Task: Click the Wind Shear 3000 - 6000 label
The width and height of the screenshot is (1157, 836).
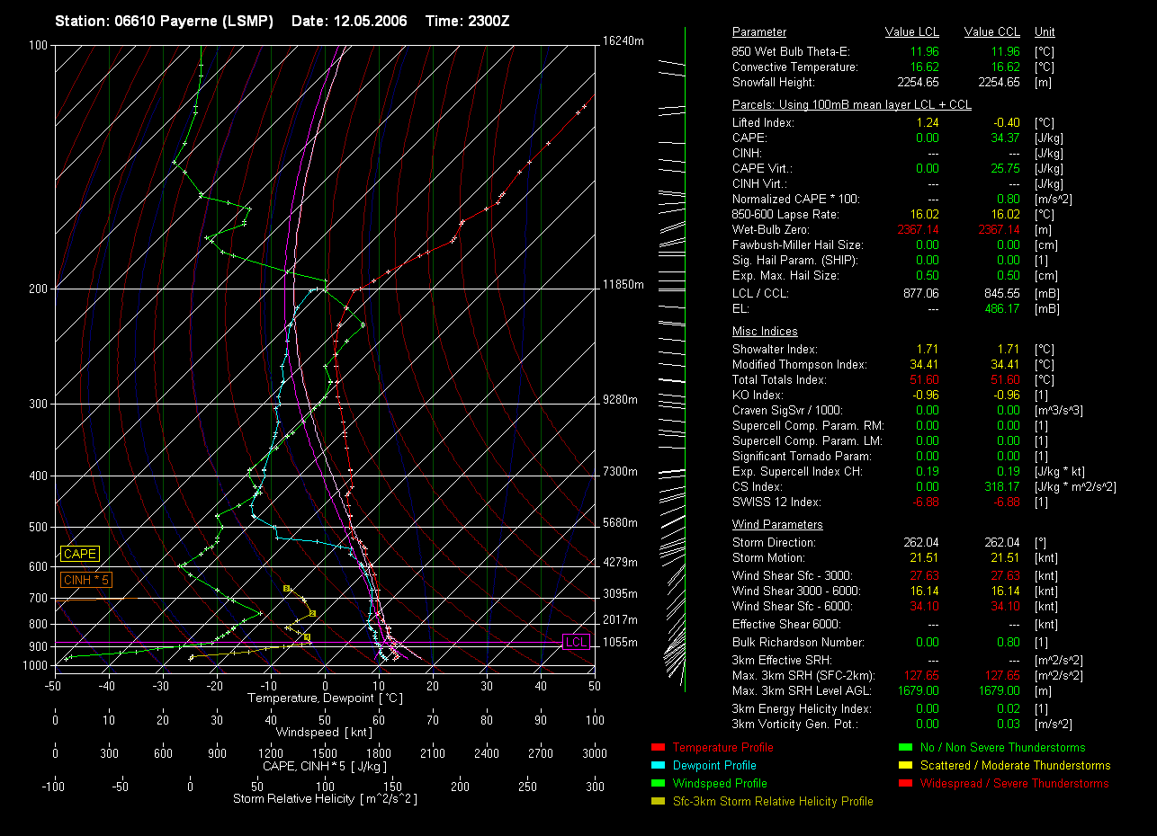Action: click(x=796, y=591)
